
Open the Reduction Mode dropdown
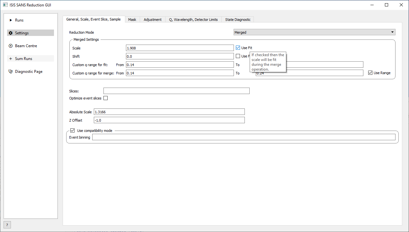point(314,32)
